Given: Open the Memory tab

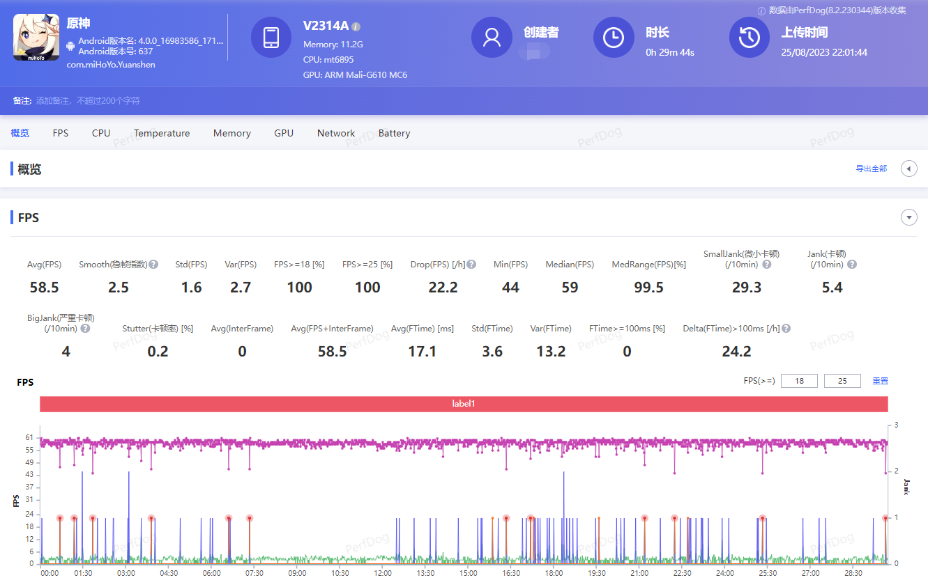Looking at the screenshot, I should click(232, 133).
